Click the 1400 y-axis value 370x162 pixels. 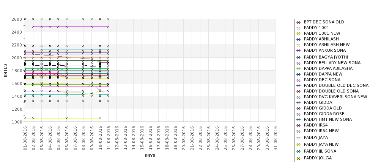pos(17,96)
